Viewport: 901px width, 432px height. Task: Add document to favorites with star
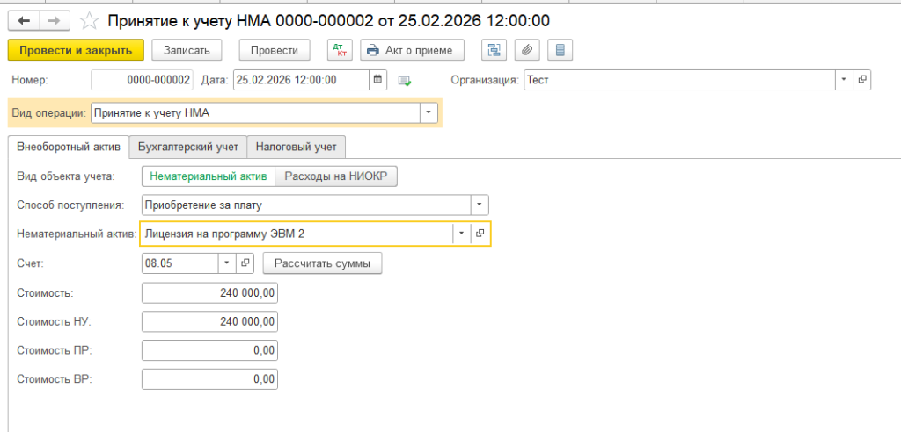click(x=89, y=21)
